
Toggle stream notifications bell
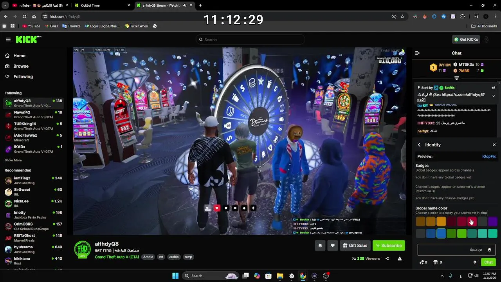point(320,246)
